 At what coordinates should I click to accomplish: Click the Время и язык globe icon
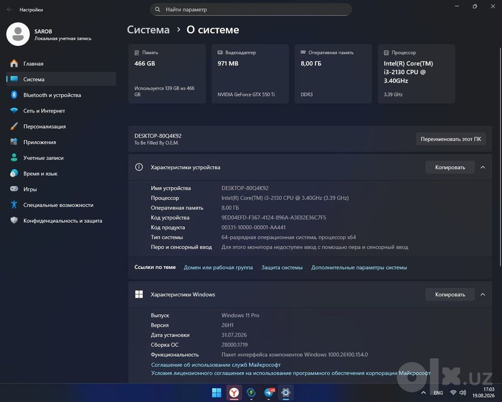[14, 173]
